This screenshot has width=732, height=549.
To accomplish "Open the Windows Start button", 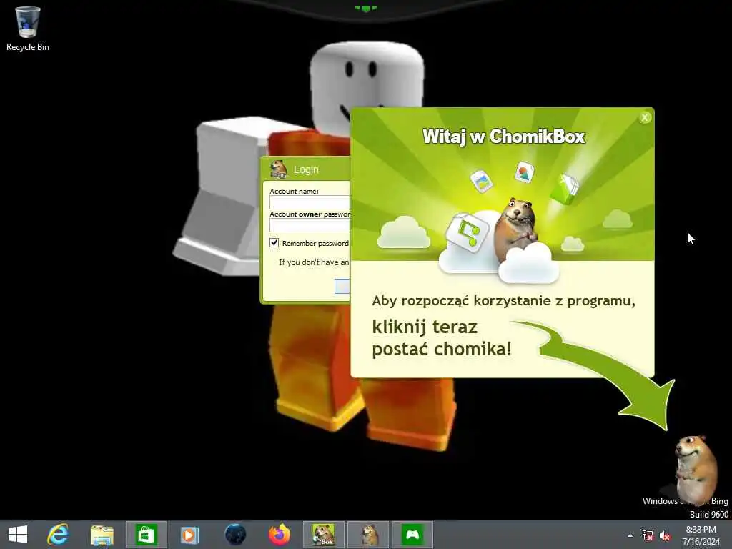I will click(18, 535).
